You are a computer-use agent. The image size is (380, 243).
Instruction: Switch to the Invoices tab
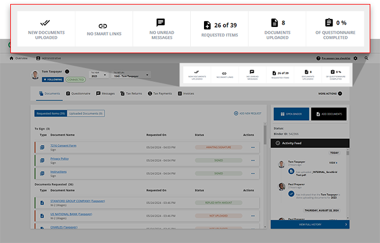tap(186, 94)
